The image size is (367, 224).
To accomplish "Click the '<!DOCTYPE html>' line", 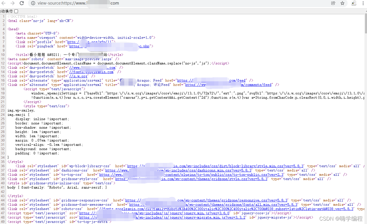I will point(22,16).
